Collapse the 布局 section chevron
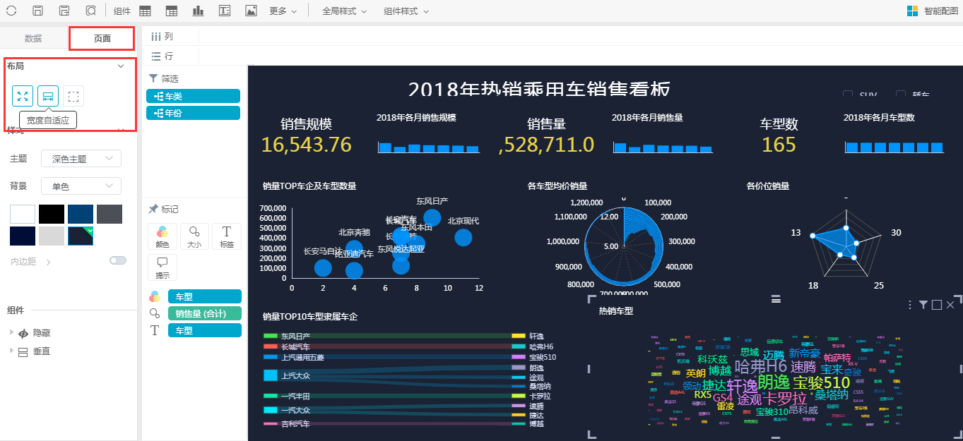Viewport: 963px width, 441px height. coord(121,66)
